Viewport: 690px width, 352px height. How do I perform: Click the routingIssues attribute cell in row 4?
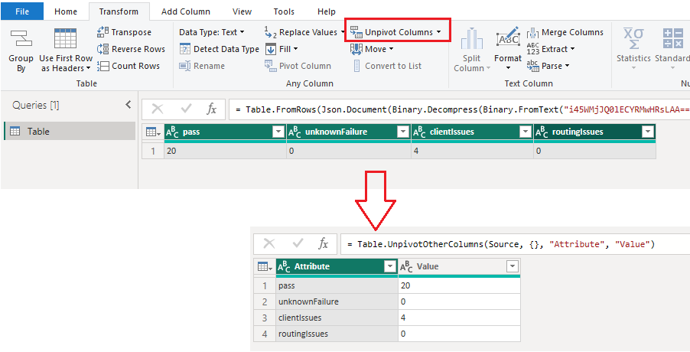click(x=337, y=334)
